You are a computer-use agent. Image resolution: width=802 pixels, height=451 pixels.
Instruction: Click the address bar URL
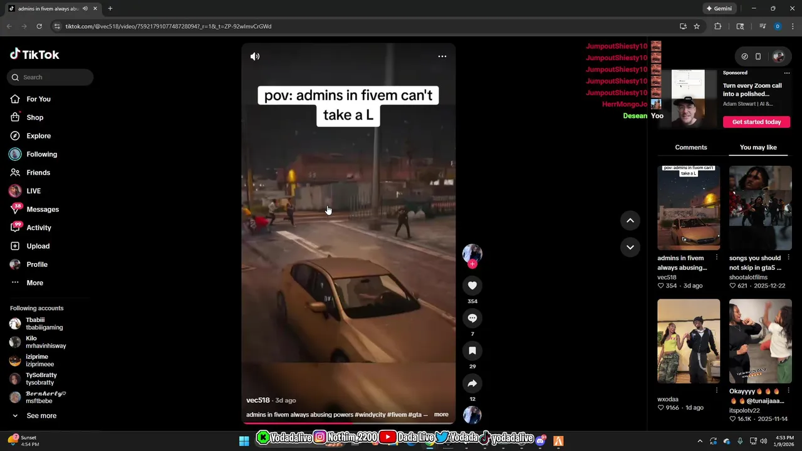[x=169, y=26]
